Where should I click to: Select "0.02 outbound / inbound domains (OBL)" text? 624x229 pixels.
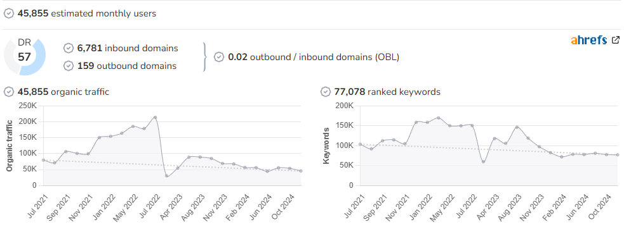(314, 57)
